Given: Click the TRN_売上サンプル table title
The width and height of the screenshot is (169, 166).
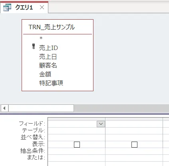Looking at the screenshot, I should [52, 27].
